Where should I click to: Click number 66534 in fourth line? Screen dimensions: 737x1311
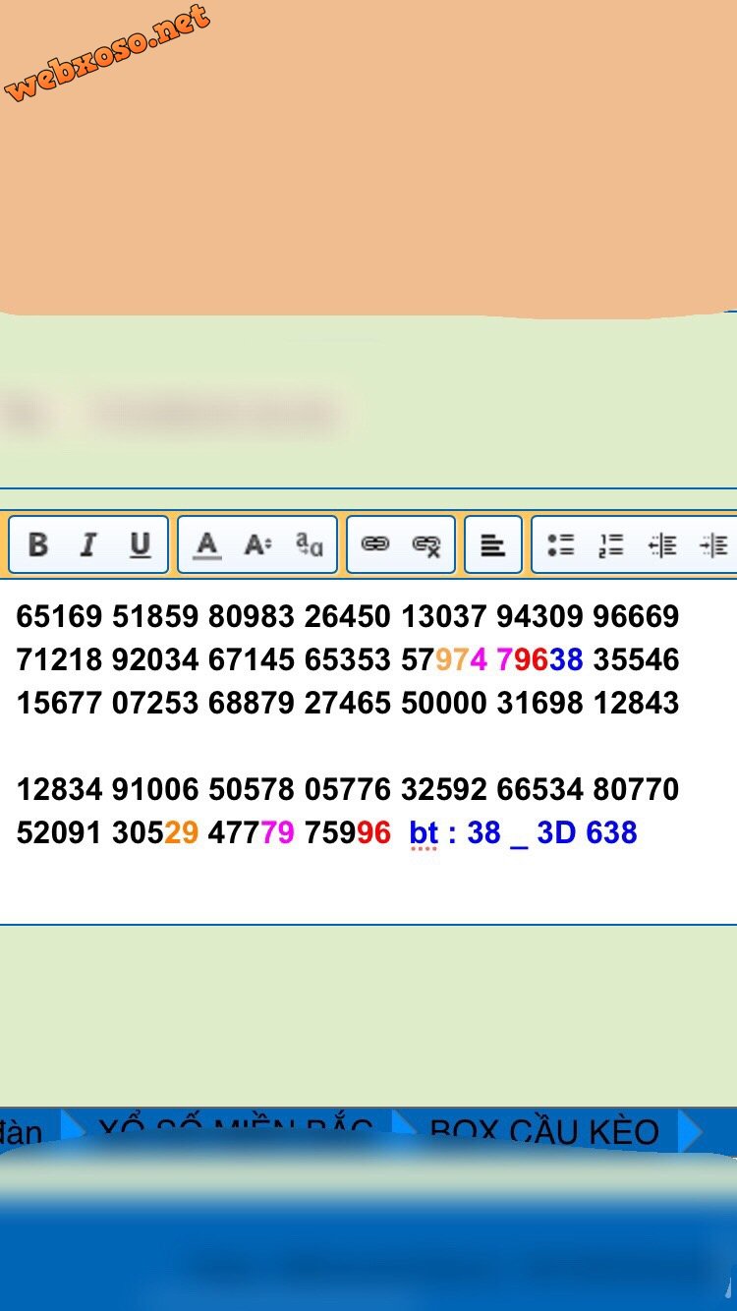tap(540, 789)
